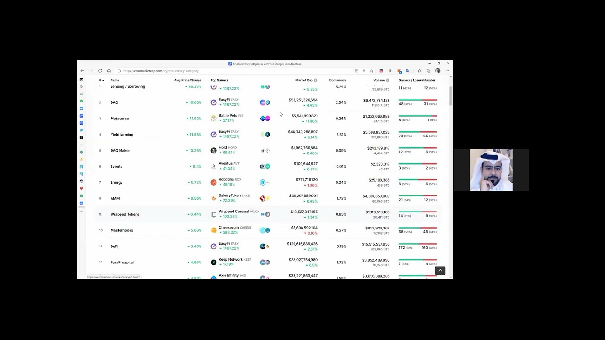The width and height of the screenshot is (605, 340).
Task: Click the 6.56% price change in AMM row
Action: click(x=196, y=199)
